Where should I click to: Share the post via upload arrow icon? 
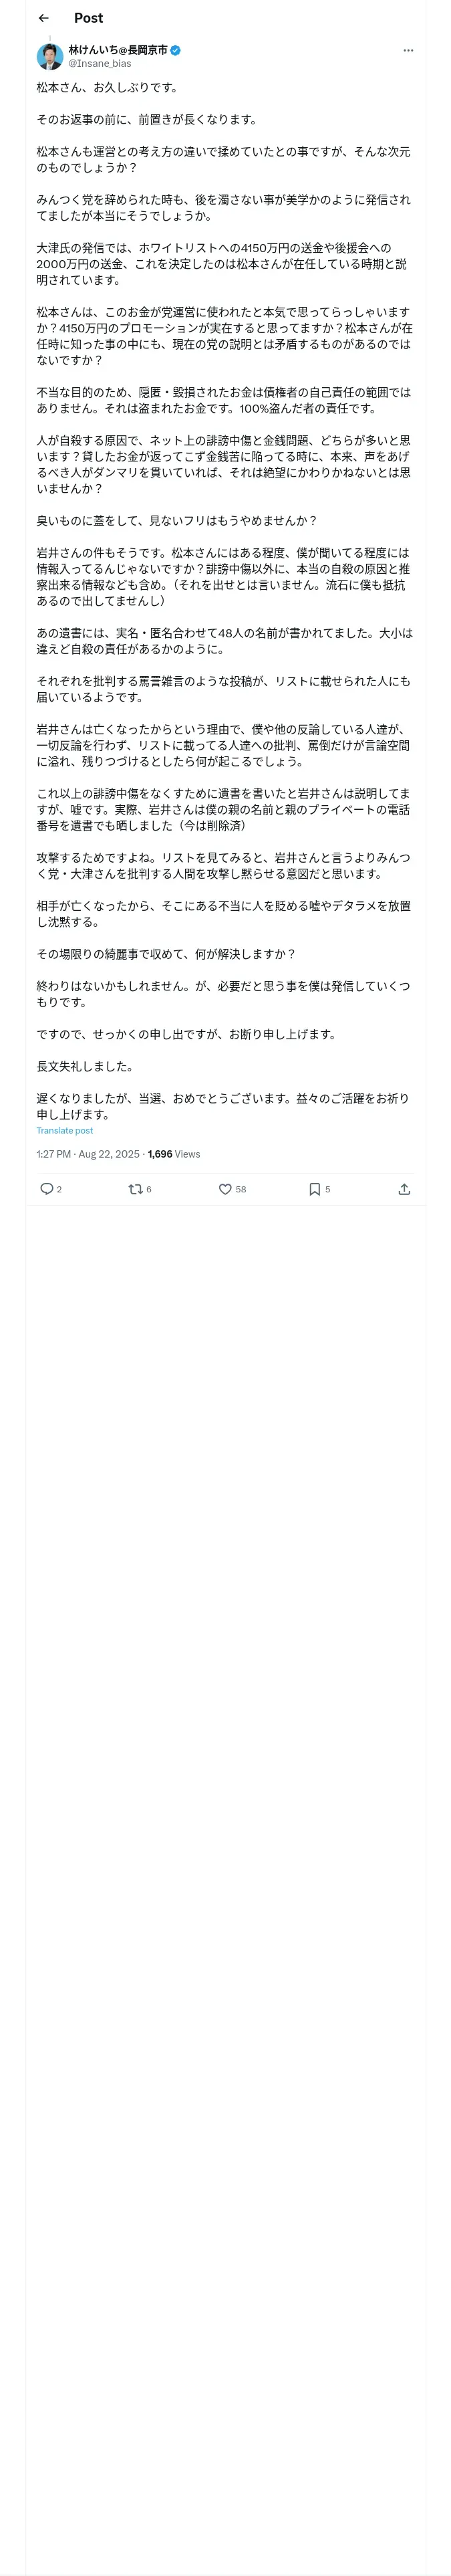tap(404, 1189)
